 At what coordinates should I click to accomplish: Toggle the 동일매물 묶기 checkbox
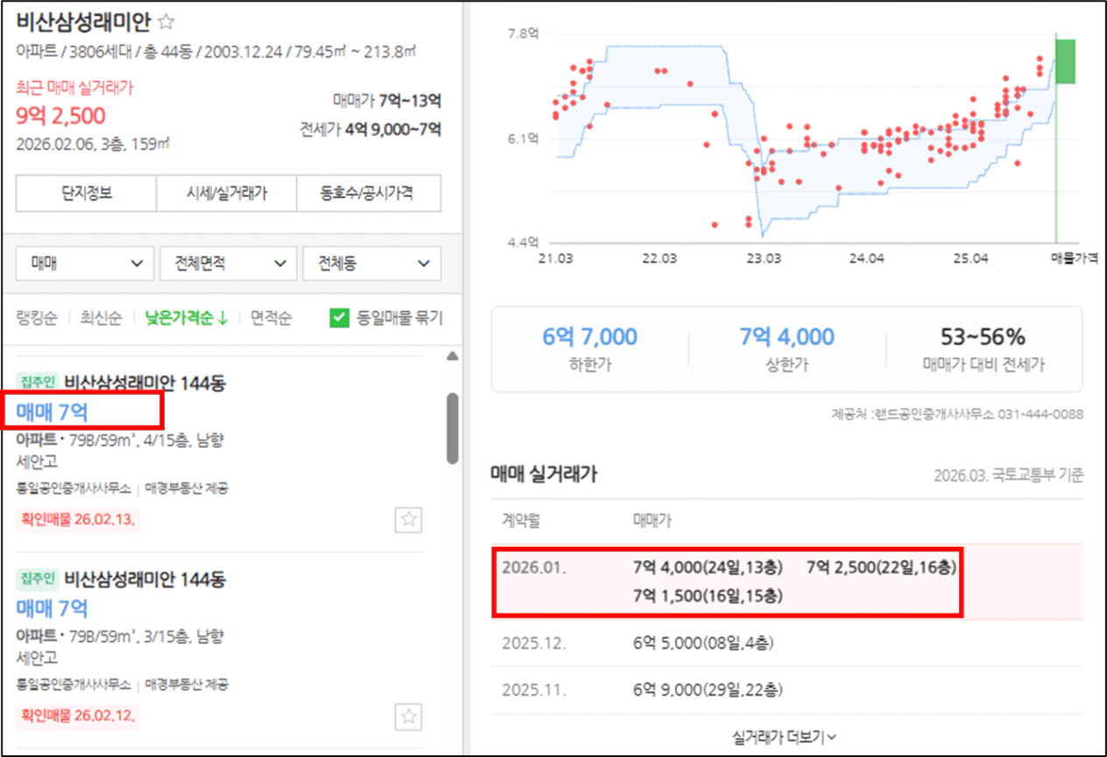340,318
